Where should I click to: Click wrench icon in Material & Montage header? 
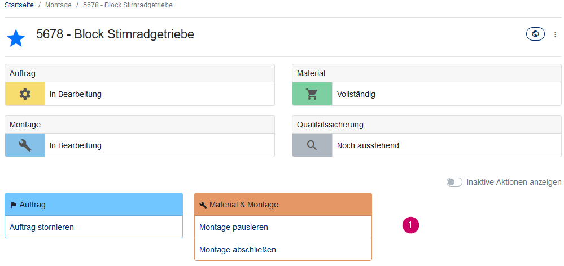[x=203, y=205]
